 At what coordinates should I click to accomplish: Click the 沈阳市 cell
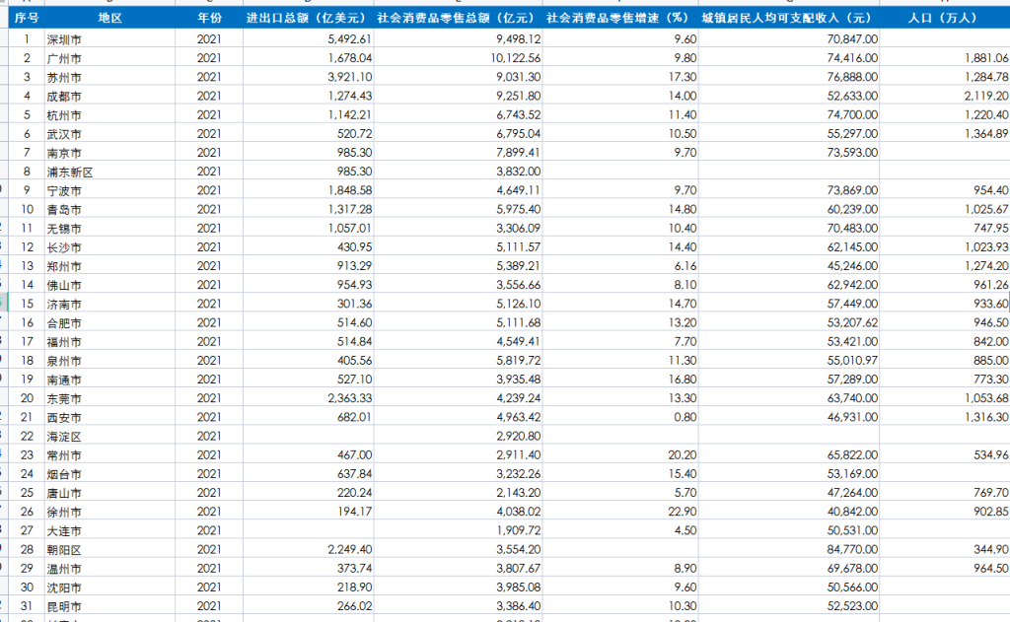(x=109, y=587)
